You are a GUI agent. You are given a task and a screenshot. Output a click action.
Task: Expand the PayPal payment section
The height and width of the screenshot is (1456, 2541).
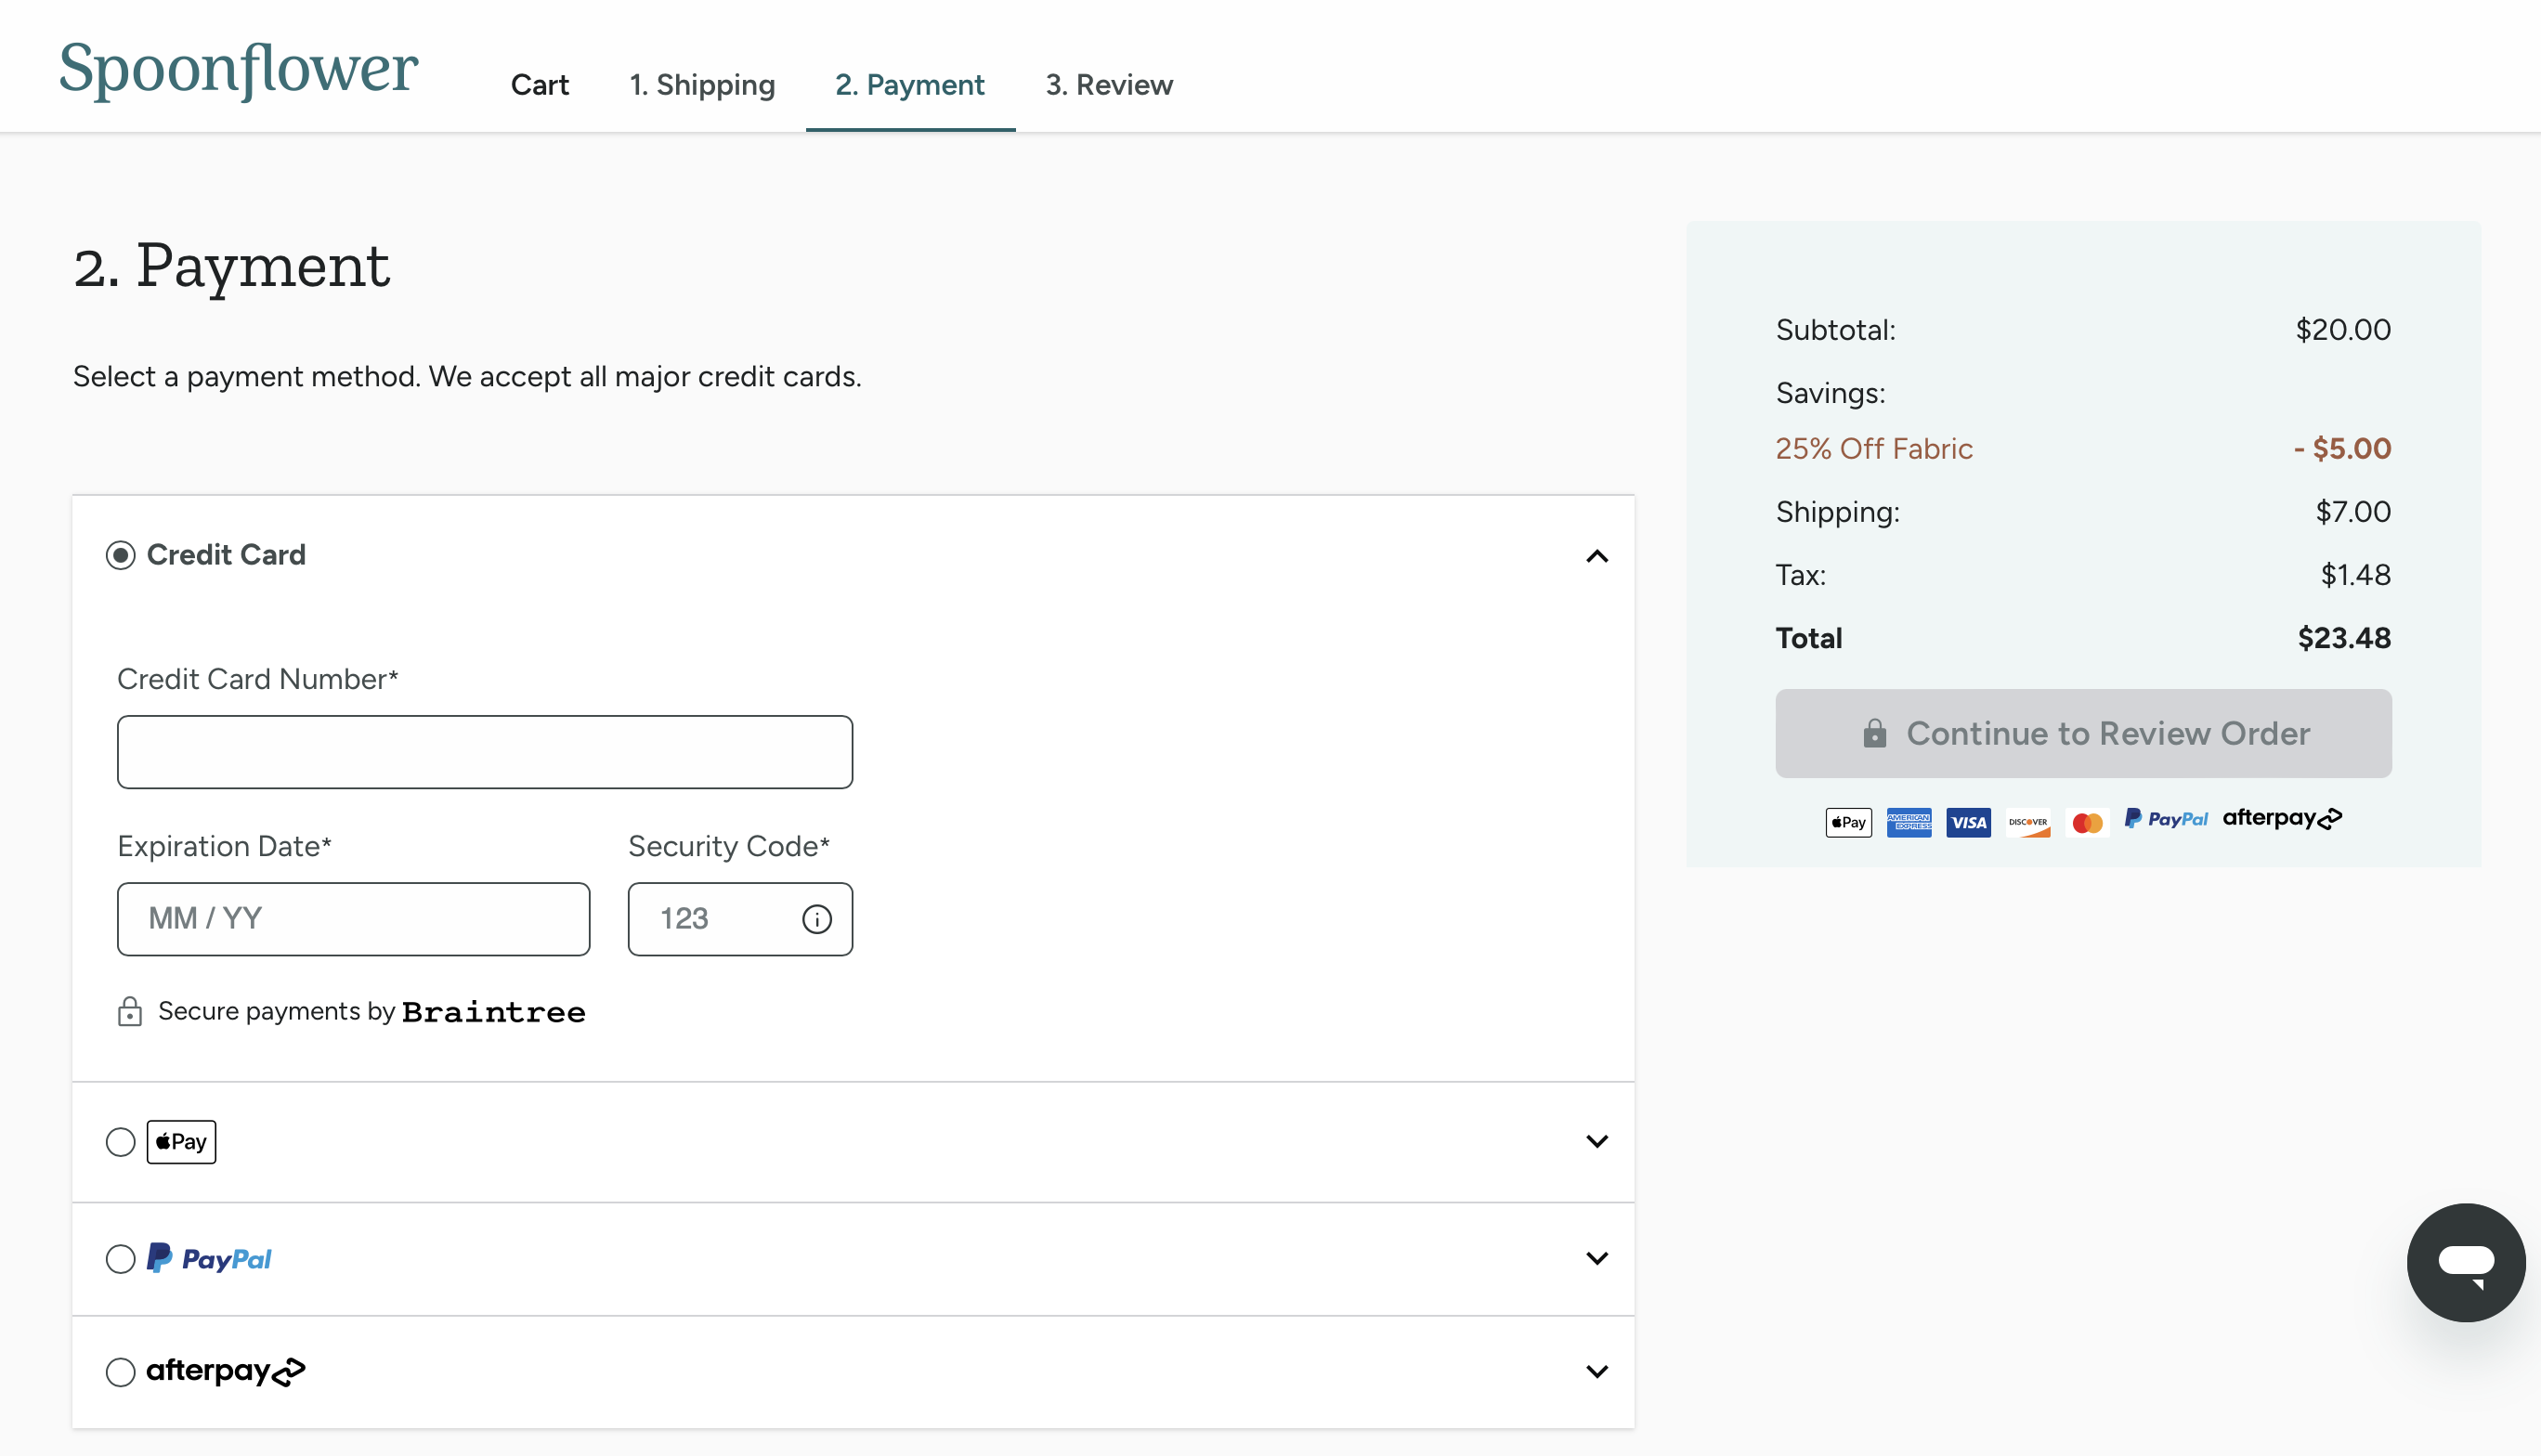1596,1259
